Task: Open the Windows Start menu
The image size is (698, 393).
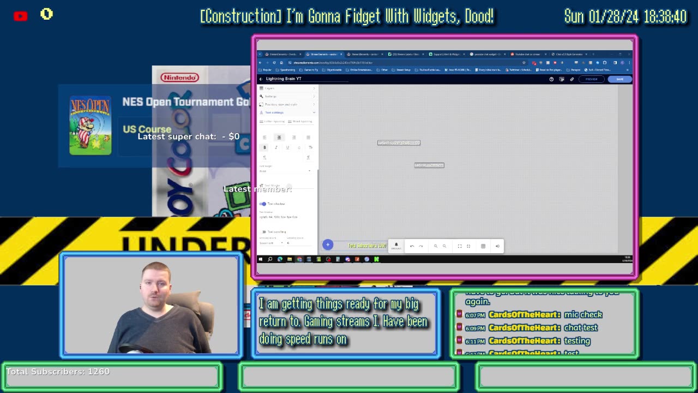Action: (261, 259)
